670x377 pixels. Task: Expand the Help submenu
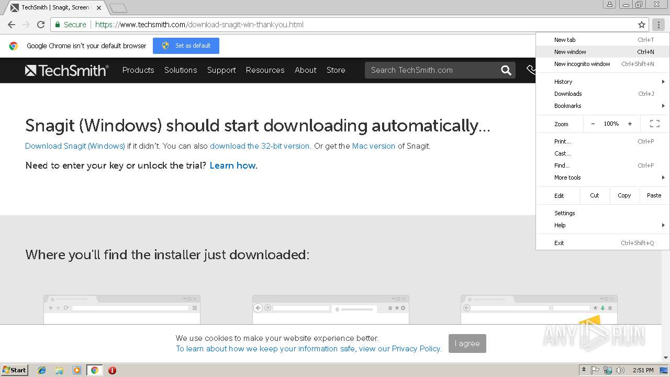click(602, 225)
